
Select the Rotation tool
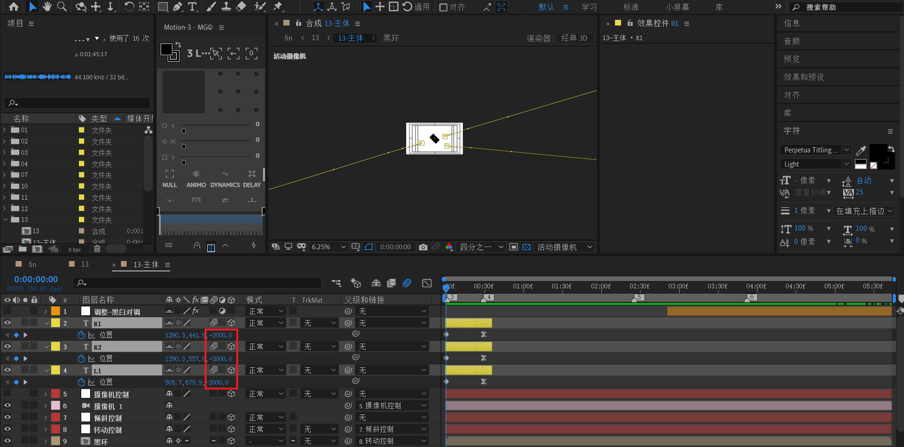[128, 7]
